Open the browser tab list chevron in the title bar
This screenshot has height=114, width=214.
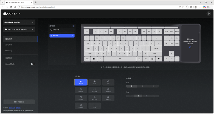[2, 2]
